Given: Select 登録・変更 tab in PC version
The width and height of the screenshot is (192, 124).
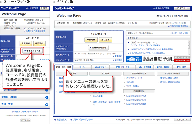Looking at the screenshot, I should coord(181,67).
